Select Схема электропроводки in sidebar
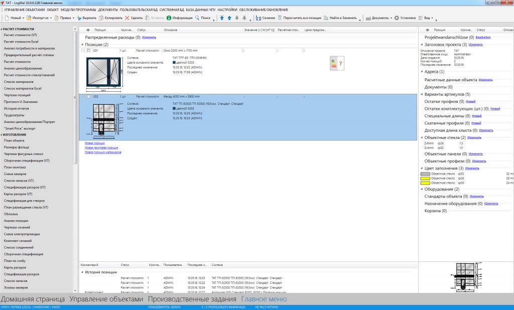Screen dimensions: 514x310 click(22, 234)
